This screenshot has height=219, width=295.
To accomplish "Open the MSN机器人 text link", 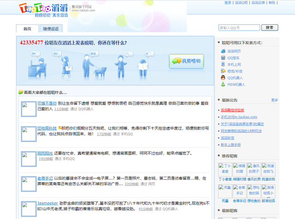I will point(236,84).
